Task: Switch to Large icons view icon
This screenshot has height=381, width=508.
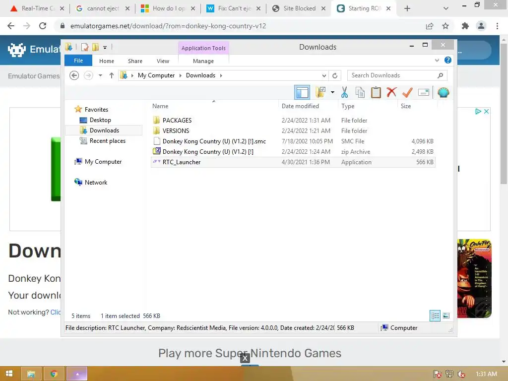Action: pos(446,316)
